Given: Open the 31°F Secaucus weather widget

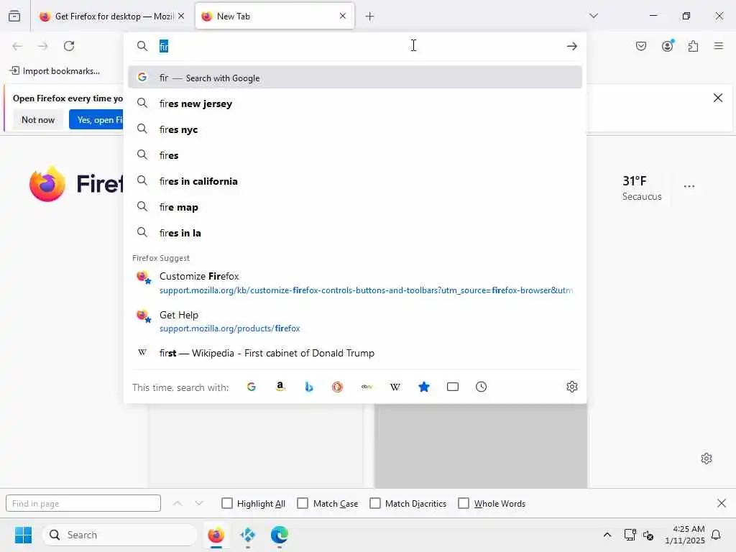Looking at the screenshot, I should tap(642, 188).
